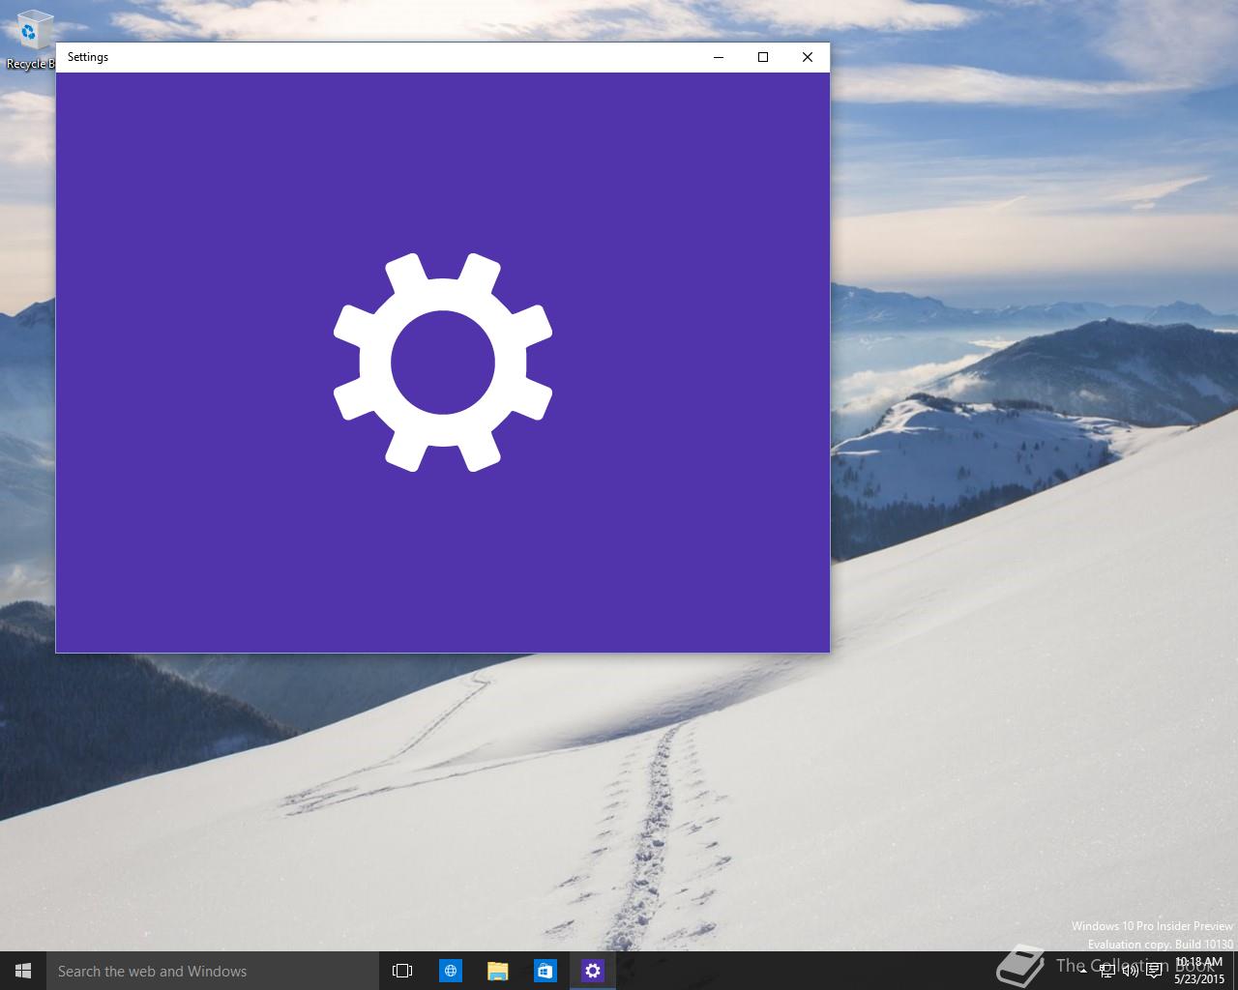Close the Settings window
The height and width of the screenshot is (990, 1238).
[808, 57]
